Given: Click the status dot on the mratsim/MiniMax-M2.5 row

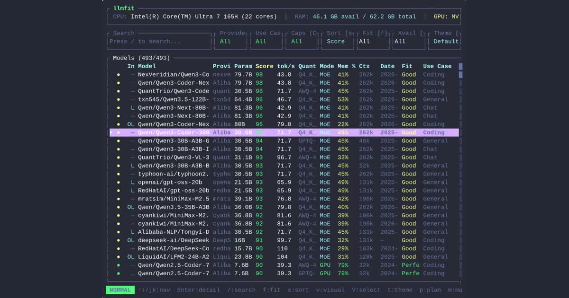Looking at the screenshot, I should (x=119, y=199).
